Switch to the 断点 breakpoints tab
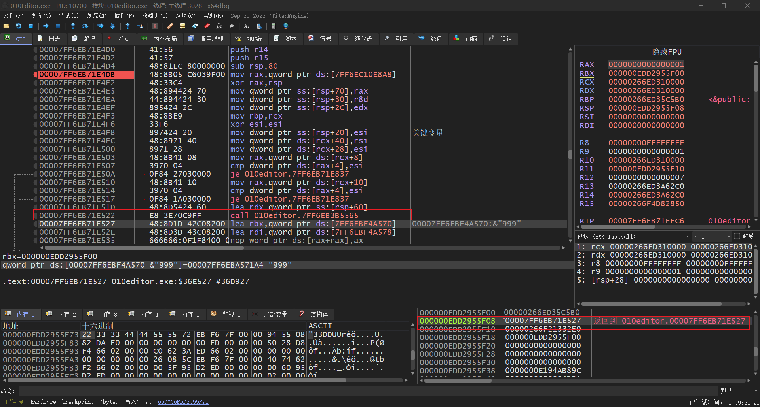Viewport: 760px width, 407px height. pyautogui.click(x=120, y=39)
